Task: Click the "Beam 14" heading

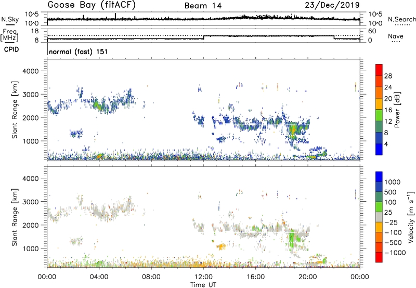Action: 203,6
